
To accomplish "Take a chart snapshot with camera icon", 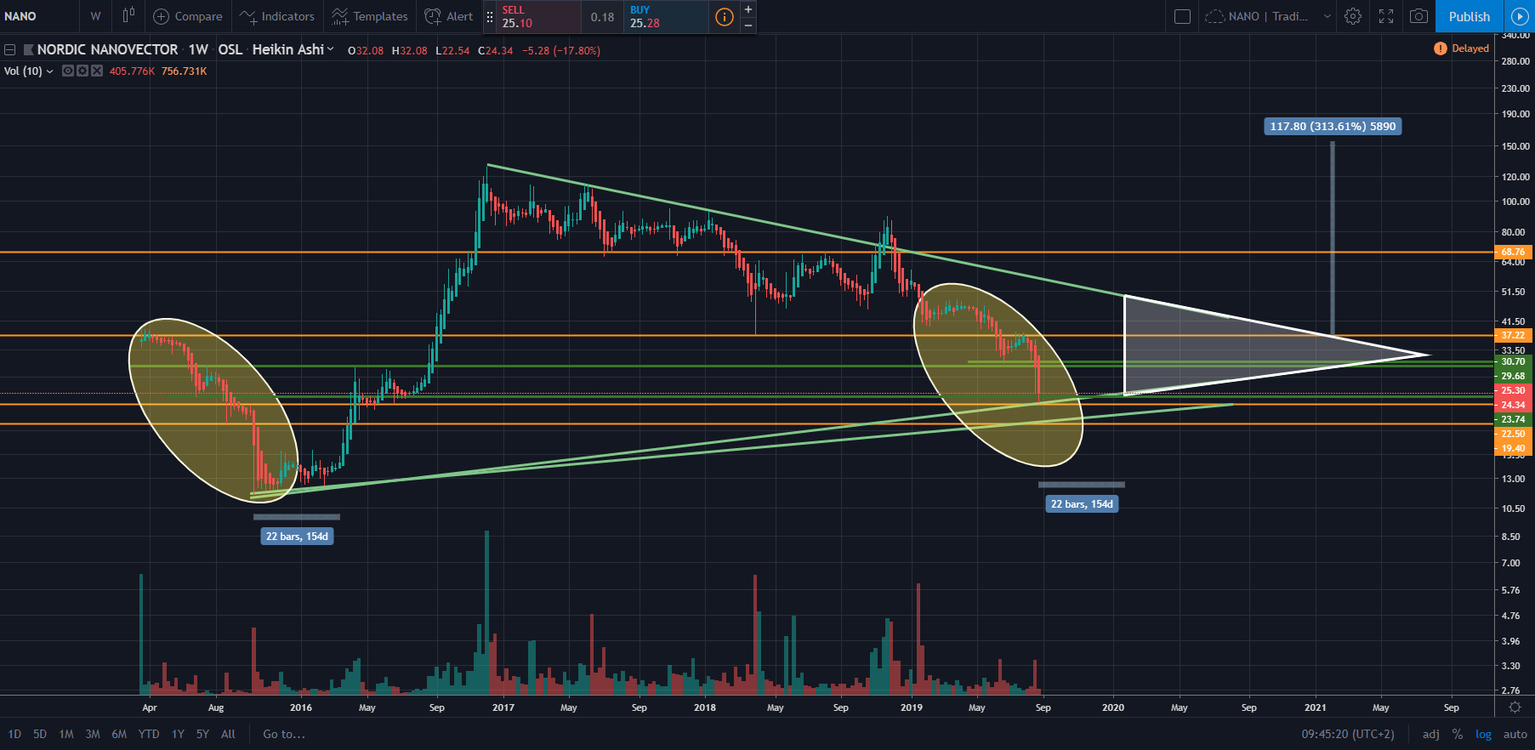I will click(1418, 16).
